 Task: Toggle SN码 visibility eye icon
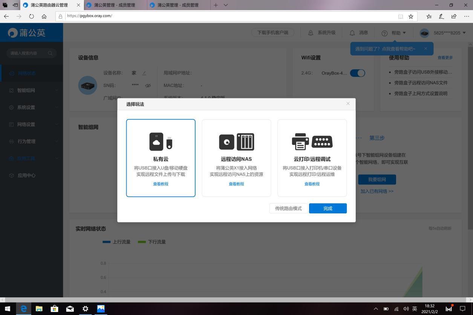148,85
